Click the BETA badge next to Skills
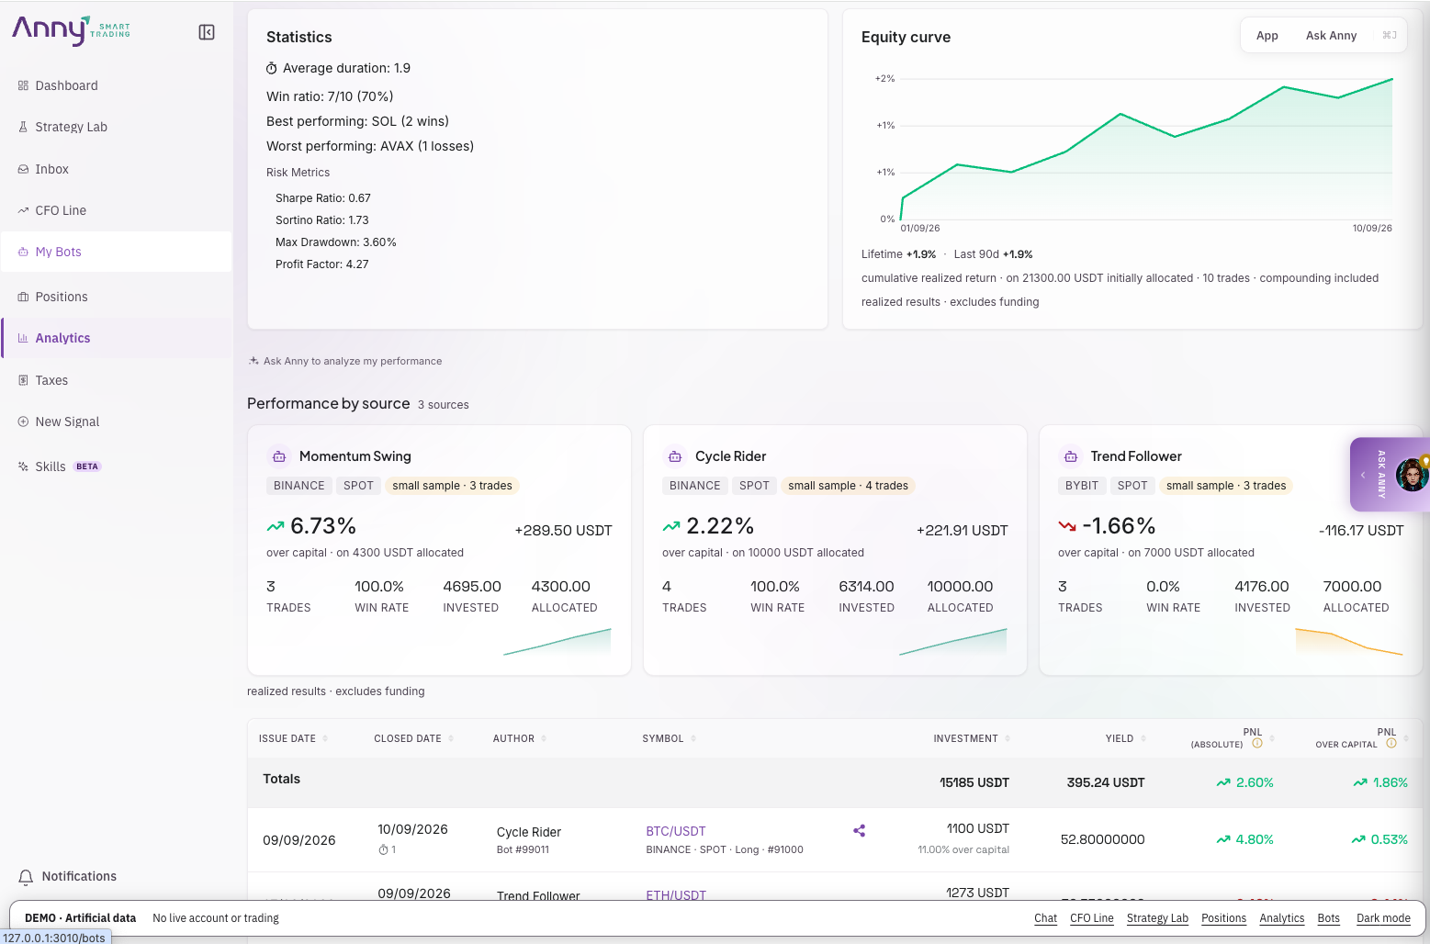The width and height of the screenshot is (1430, 944). pos(87,466)
